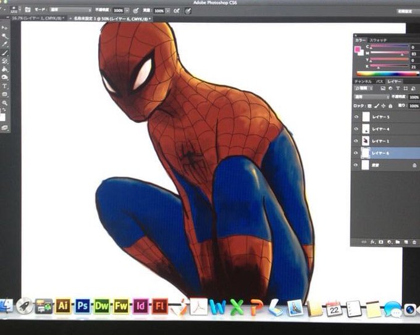
Task: Click the M (magenta) slider in Color panel
Action: click(x=390, y=53)
